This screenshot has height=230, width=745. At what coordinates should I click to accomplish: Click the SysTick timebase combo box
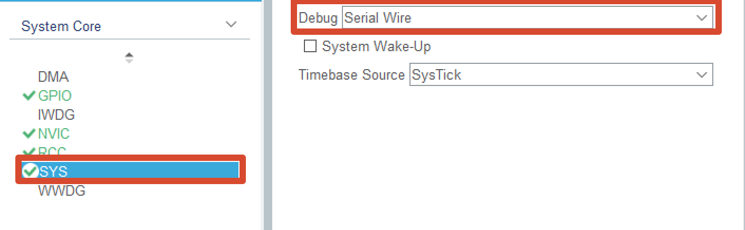[561, 75]
